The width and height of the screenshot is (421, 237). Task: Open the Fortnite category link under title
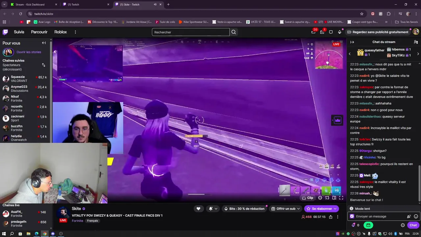click(78, 221)
